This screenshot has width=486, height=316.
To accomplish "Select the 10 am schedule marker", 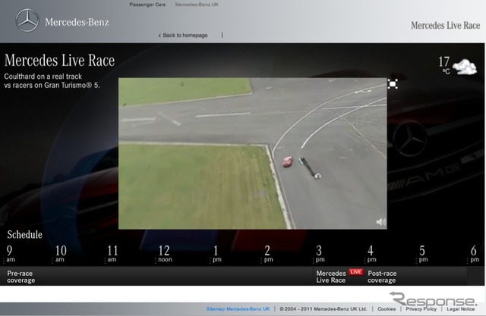I will [61, 254].
